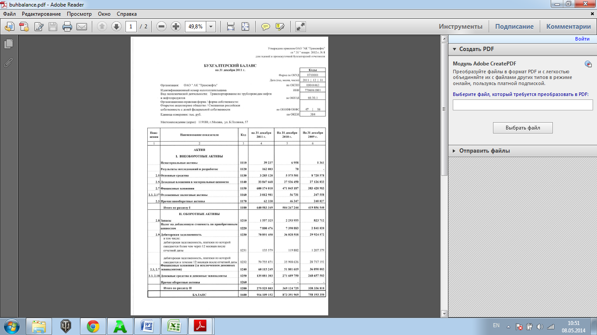
Task: Click the convert file to PDF icon
Action: 24,27
